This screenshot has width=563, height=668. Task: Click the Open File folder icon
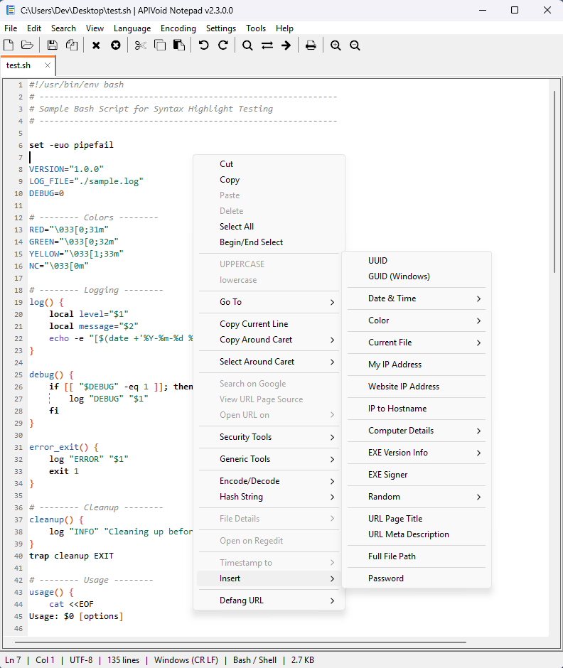coord(27,45)
